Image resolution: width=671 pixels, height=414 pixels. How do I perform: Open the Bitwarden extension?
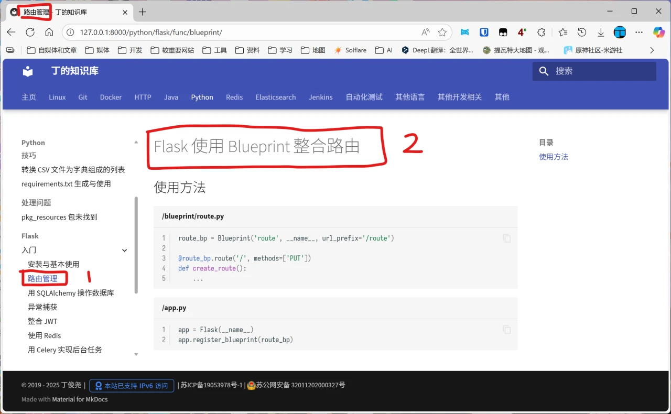click(x=484, y=32)
